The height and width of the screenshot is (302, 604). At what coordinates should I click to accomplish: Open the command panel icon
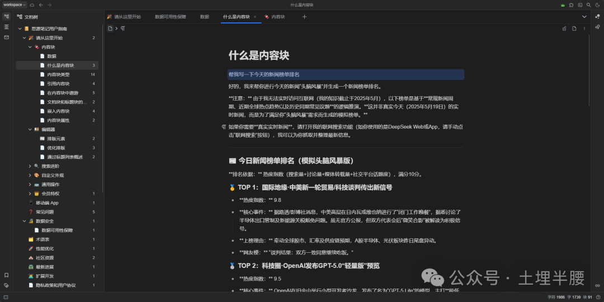point(580,5)
